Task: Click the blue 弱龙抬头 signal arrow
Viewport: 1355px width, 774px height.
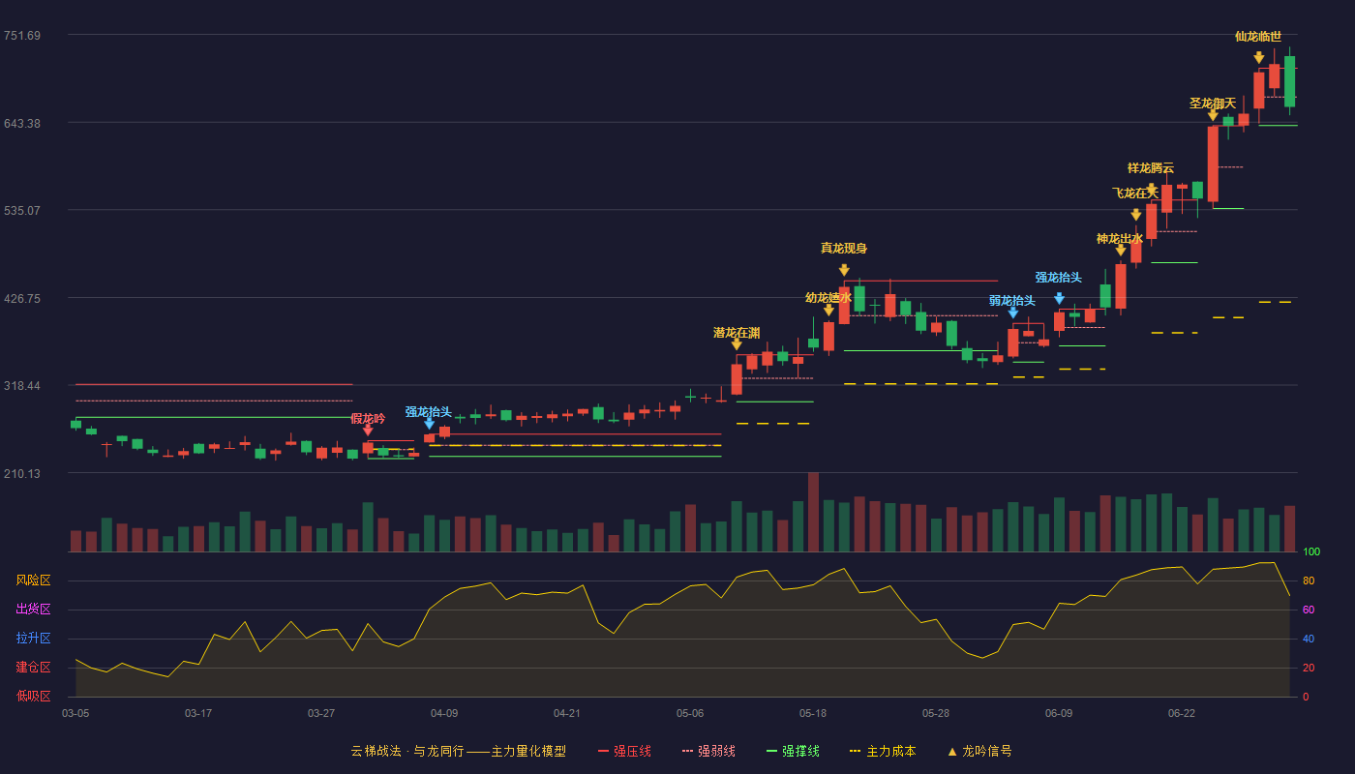Action: coord(1012,313)
